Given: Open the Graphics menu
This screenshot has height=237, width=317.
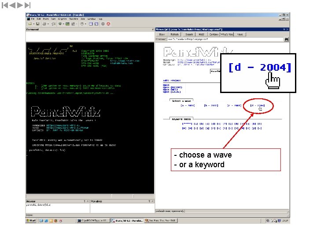Looking at the screenshot, I should click(x=62, y=19).
